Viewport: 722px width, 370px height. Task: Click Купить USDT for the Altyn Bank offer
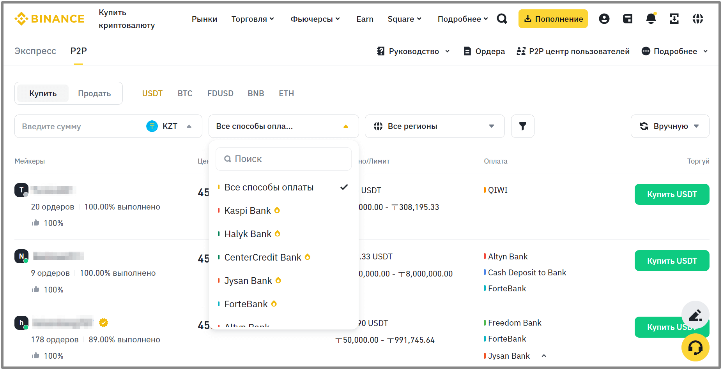tap(672, 261)
